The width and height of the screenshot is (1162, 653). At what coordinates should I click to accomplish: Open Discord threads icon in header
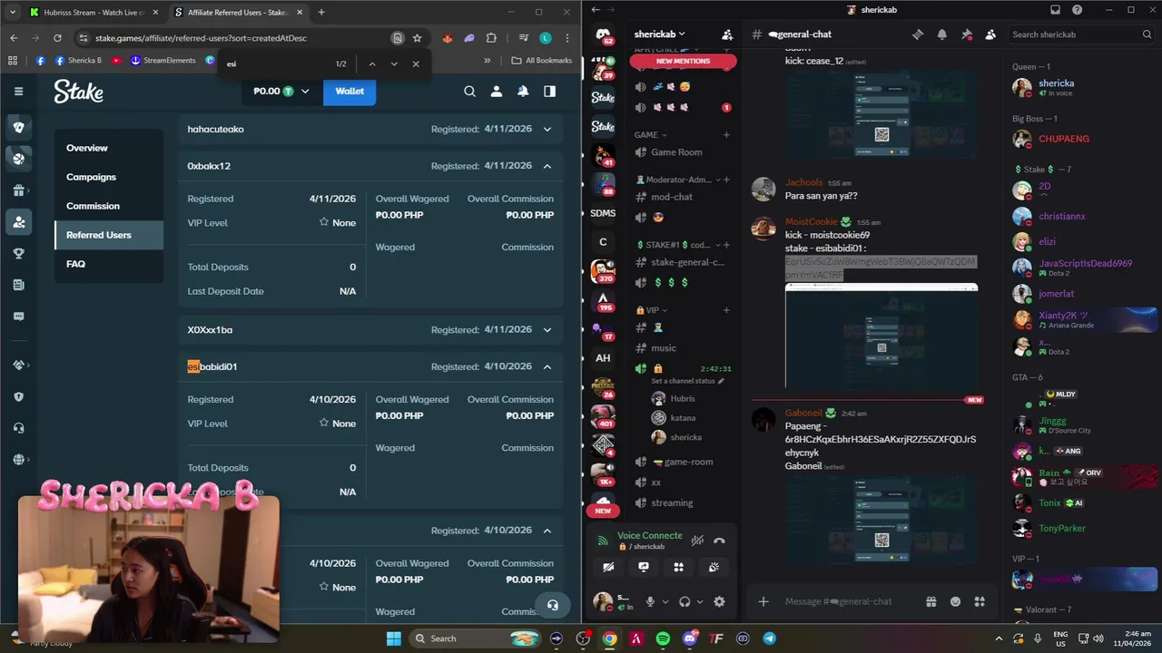[x=918, y=34]
